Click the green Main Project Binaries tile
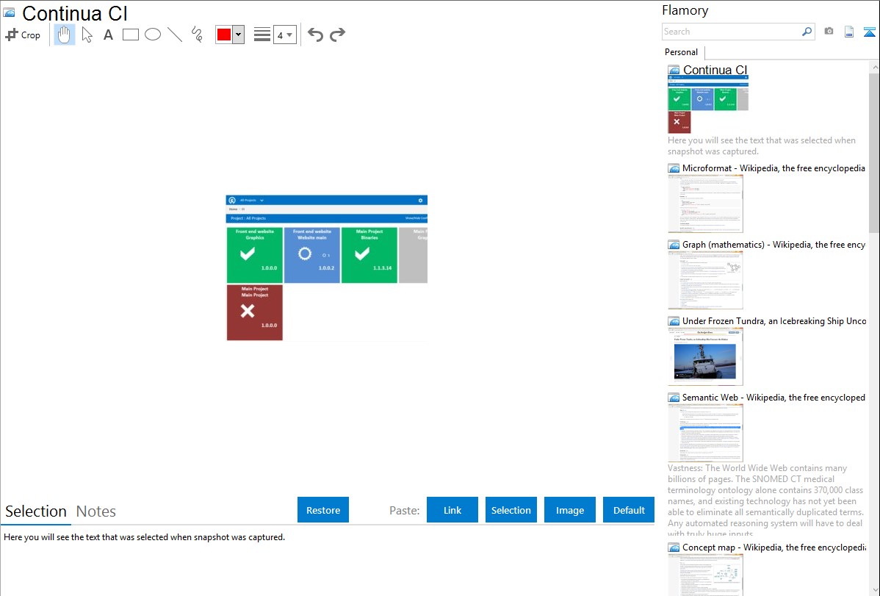Viewport: 880px width, 596px height. (x=369, y=255)
